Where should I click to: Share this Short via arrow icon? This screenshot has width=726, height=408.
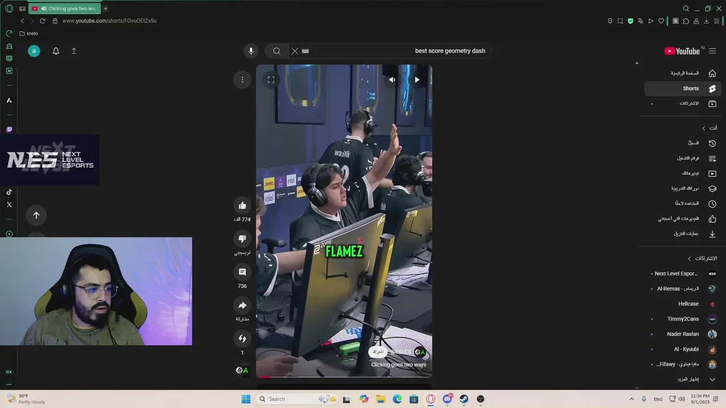point(242,305)
